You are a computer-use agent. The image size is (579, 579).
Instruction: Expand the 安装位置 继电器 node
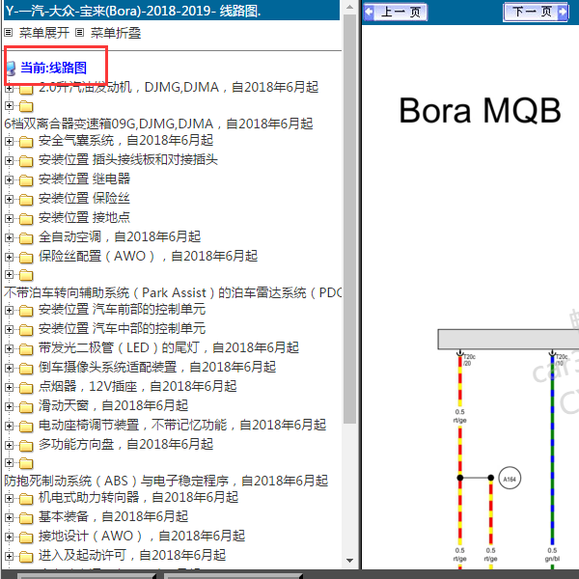click(x=9, y=179)
